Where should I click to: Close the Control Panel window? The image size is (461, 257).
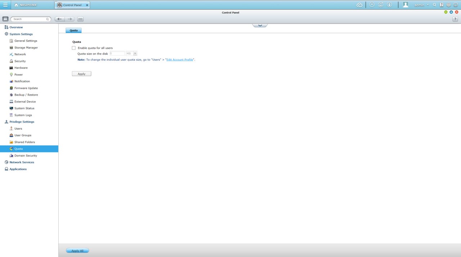tap(457, 12)
